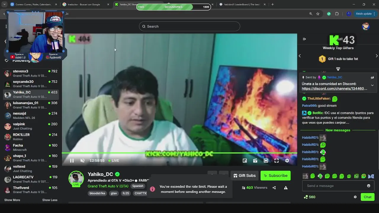Image resolution: width=379 pixels, height=213 pixels.
Task: Unmute the stream volume icon
Action: (x=83, y=161)
